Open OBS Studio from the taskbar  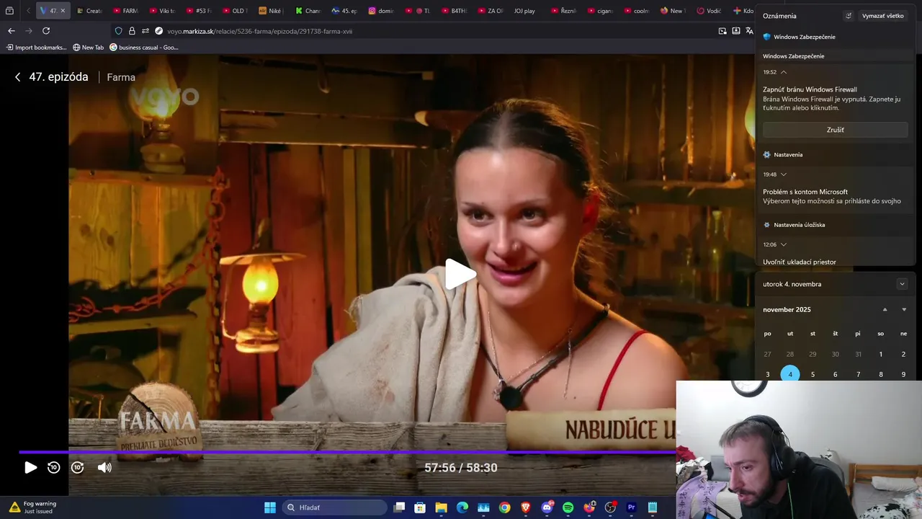pyautogui.click(x=610, y=507)
